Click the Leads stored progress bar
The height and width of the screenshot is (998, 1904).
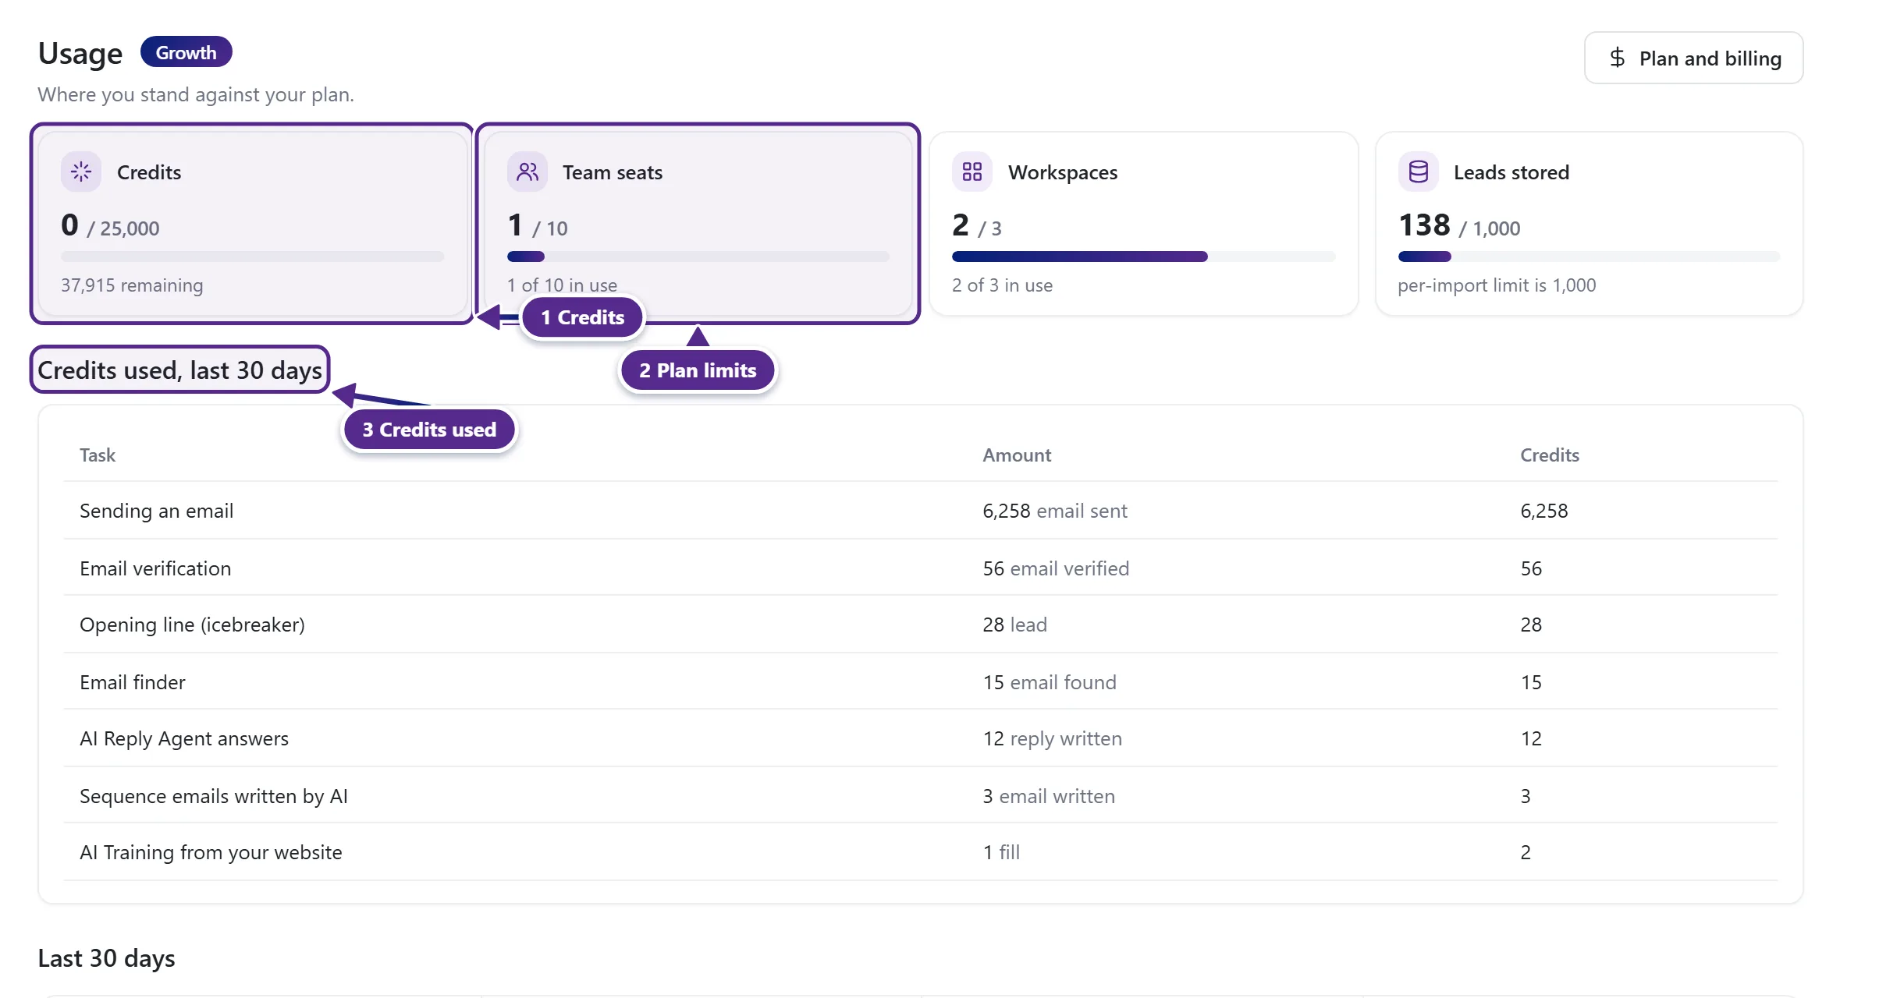1590,257
